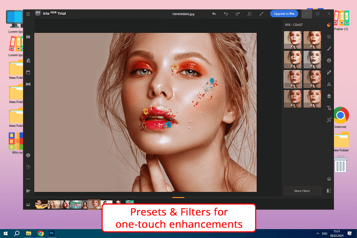
Task: Select the crop and rotate tool
Action: [329, 120]
